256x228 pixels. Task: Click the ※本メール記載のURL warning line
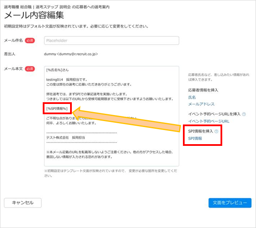[109, 154]
